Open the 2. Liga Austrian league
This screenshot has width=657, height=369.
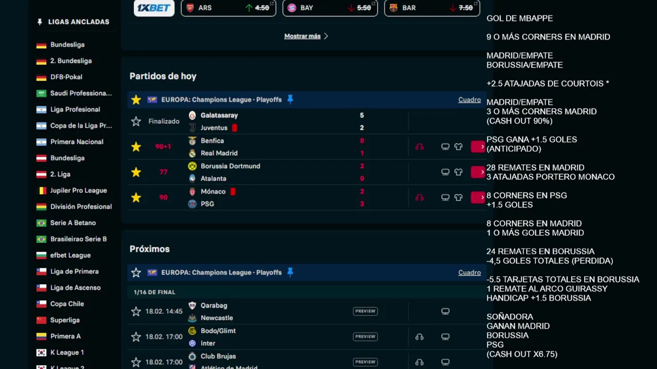point(60,174)
